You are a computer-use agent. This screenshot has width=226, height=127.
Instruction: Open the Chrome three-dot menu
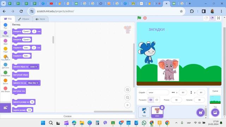[221, 11]
